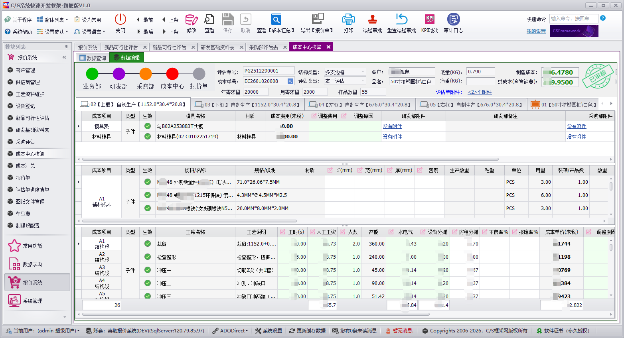Open the ADODirect dropdown in status bar
Image resolution: width=624 pixels, height=338 pixels.
click(x=230, y=331)
